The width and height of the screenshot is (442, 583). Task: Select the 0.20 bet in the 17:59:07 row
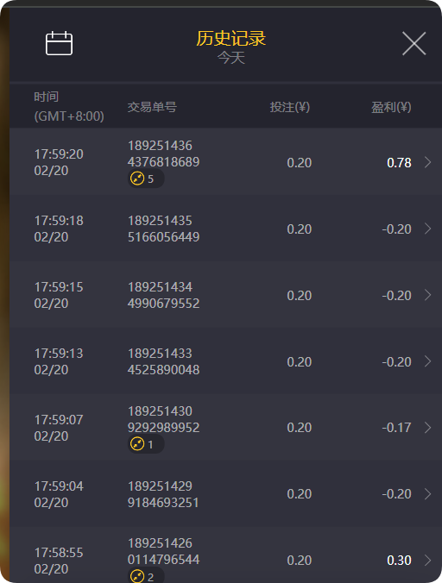[300, 428]
